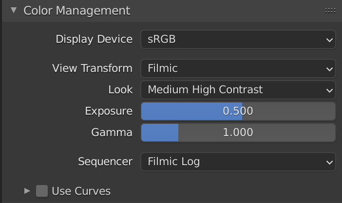Click the chevron on the sRGB dropdown

329,40
